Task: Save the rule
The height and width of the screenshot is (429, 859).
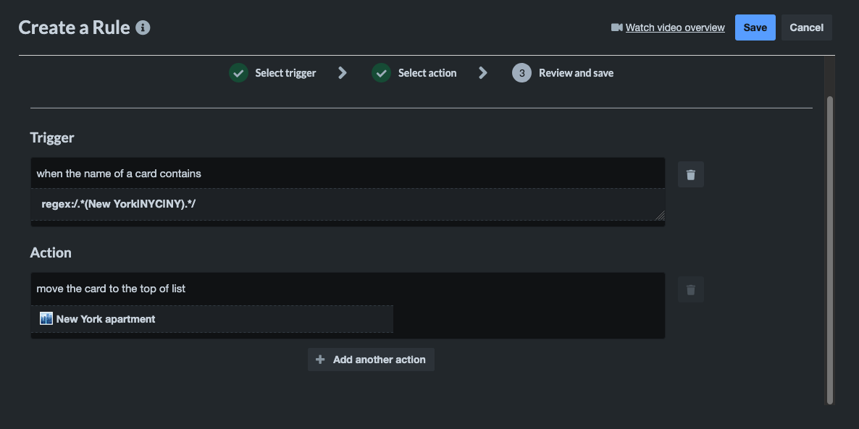Action: coord(755,27)
